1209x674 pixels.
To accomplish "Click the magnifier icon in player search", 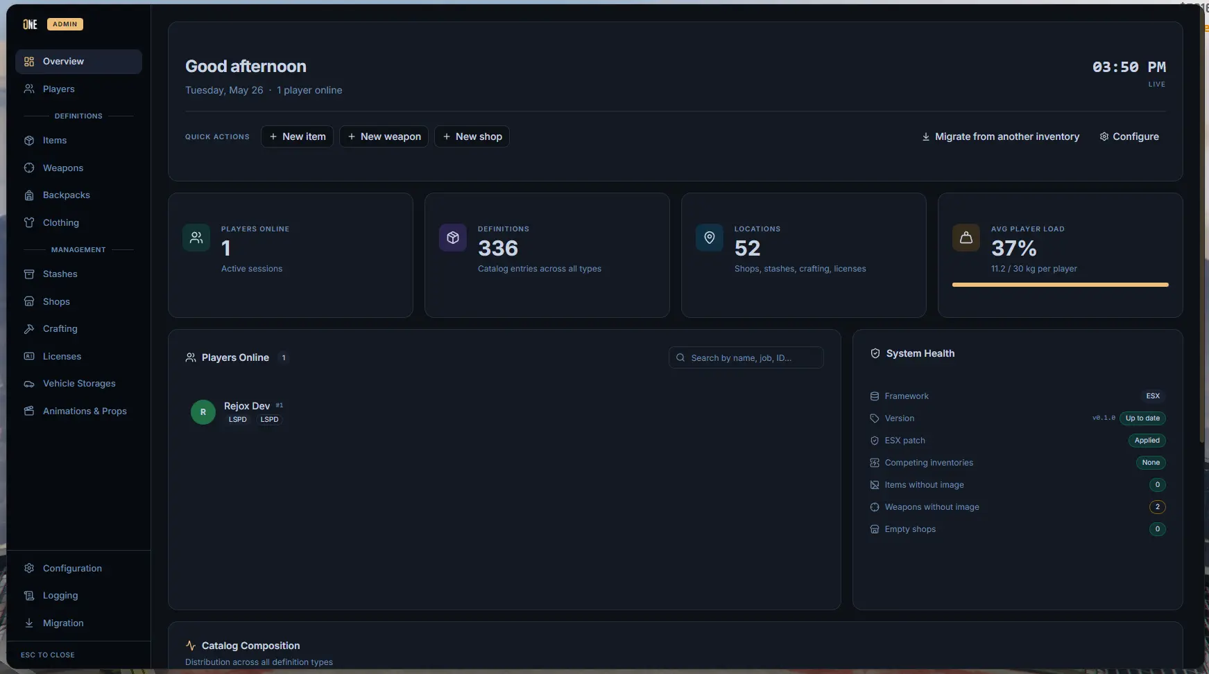I will 680,358.
